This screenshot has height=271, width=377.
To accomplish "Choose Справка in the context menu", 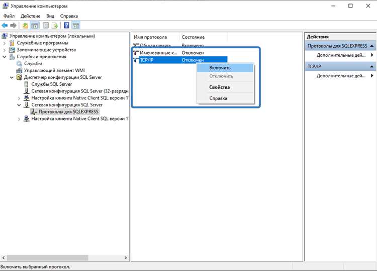I will [225, 98].
